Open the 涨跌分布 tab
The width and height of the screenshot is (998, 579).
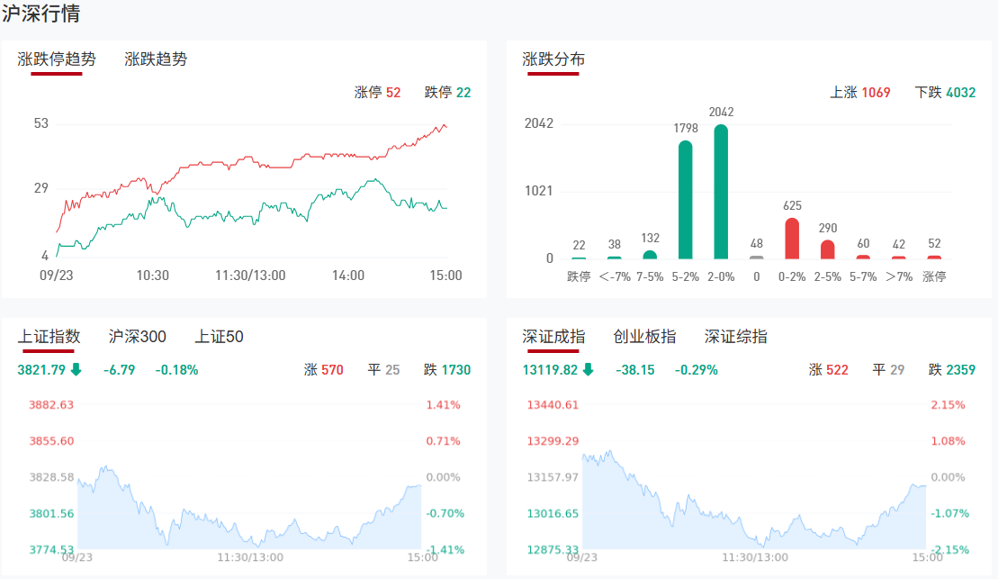(553, 59)
